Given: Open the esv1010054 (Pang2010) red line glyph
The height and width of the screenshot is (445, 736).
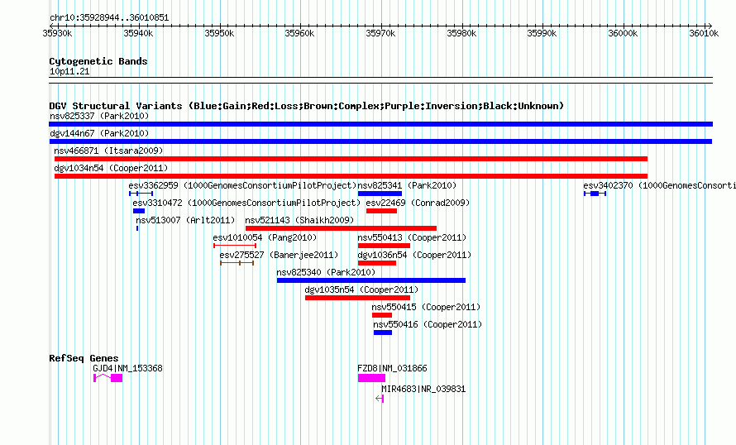Looking at the screenshot, I should 235,246.
